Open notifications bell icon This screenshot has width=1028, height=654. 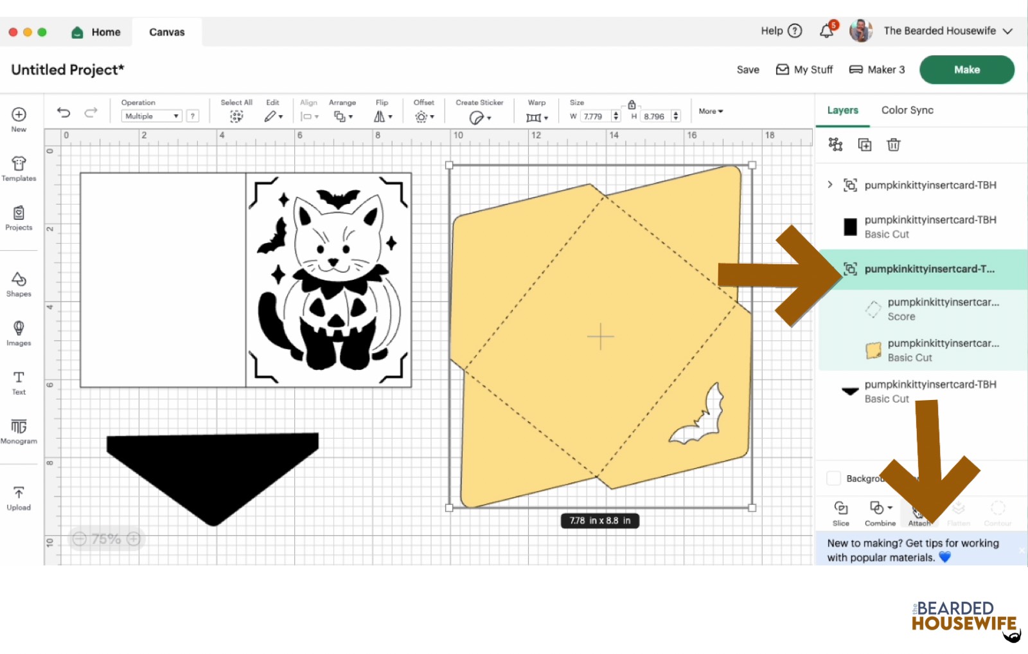(827, 31)
